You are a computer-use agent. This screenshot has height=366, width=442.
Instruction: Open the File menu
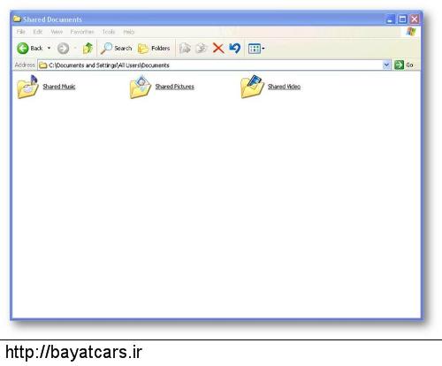coord(20,32)
